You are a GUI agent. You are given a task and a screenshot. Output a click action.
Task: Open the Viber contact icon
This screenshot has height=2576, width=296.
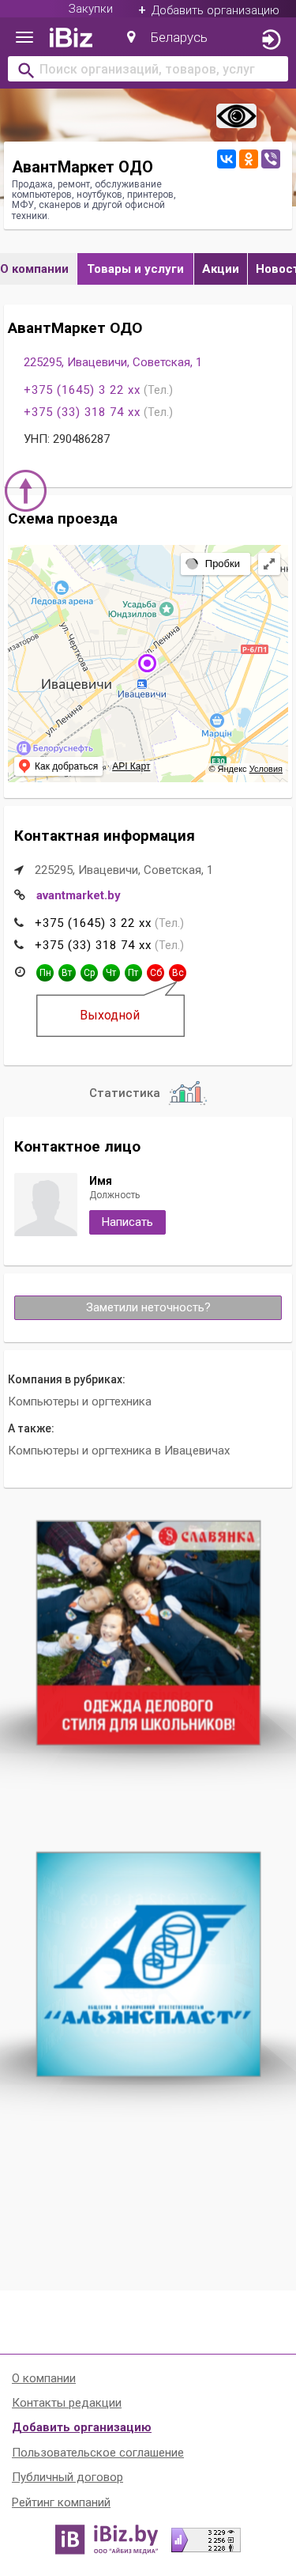(270, 159)
